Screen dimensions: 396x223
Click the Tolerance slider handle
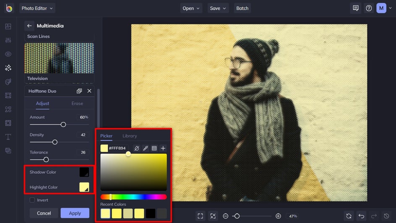(x=46, y=159)
